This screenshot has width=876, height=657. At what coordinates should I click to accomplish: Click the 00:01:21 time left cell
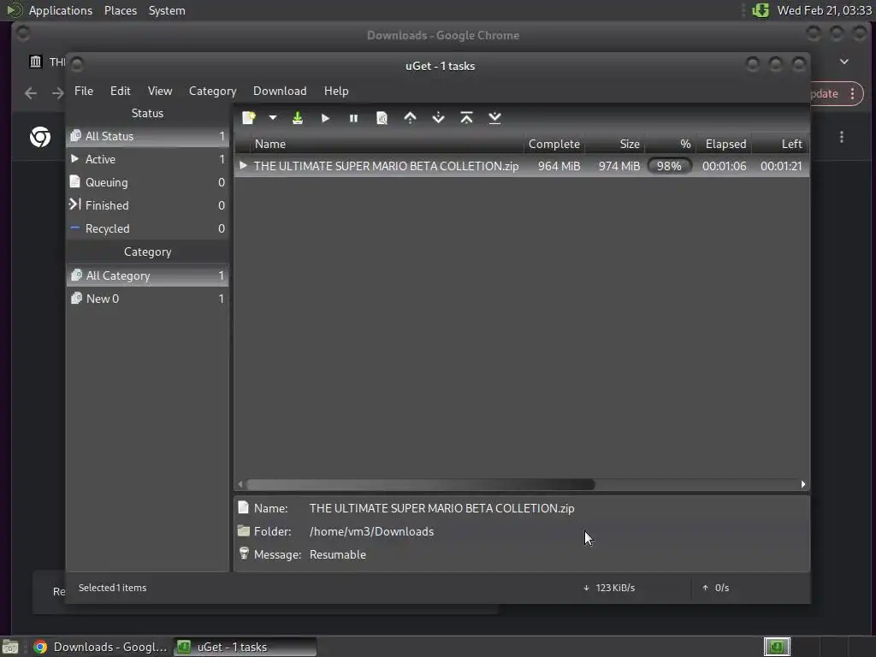tap(781, 166)
